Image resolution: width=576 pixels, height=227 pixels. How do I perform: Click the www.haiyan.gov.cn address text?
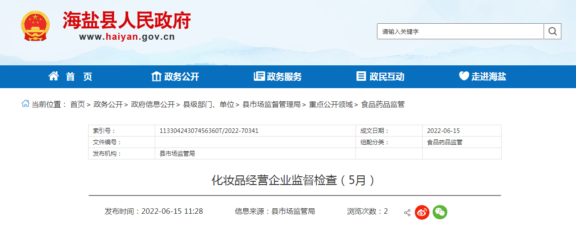click(127, 37)
